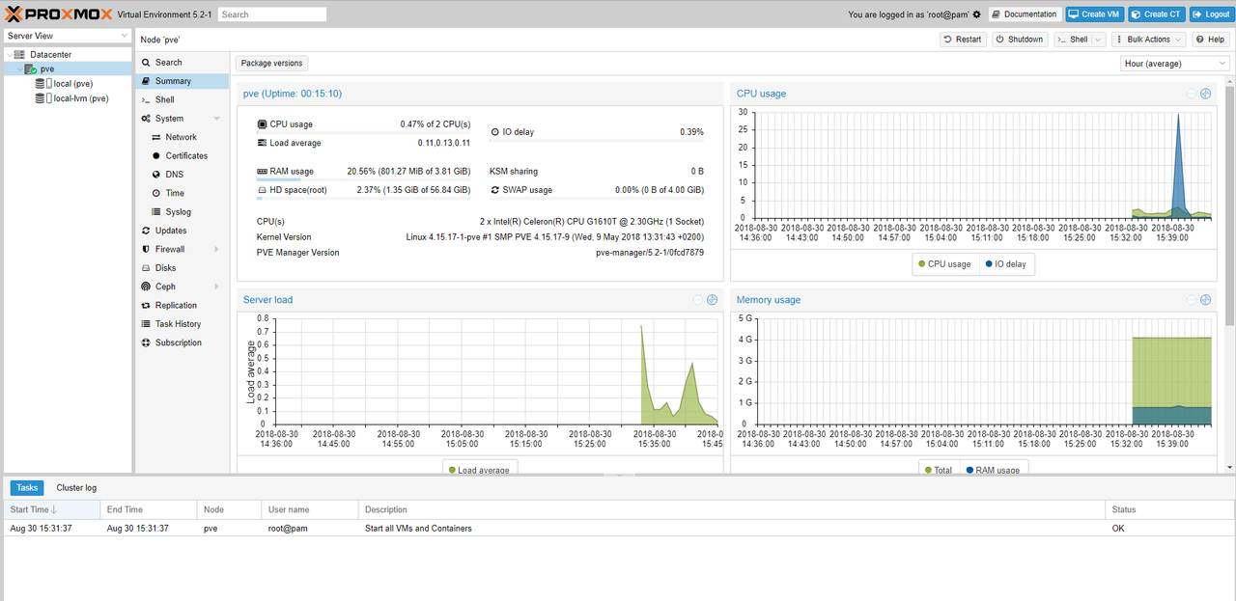Screen dimensions: 1236x601
Task: Open Disks page
Action: point(183,268)
